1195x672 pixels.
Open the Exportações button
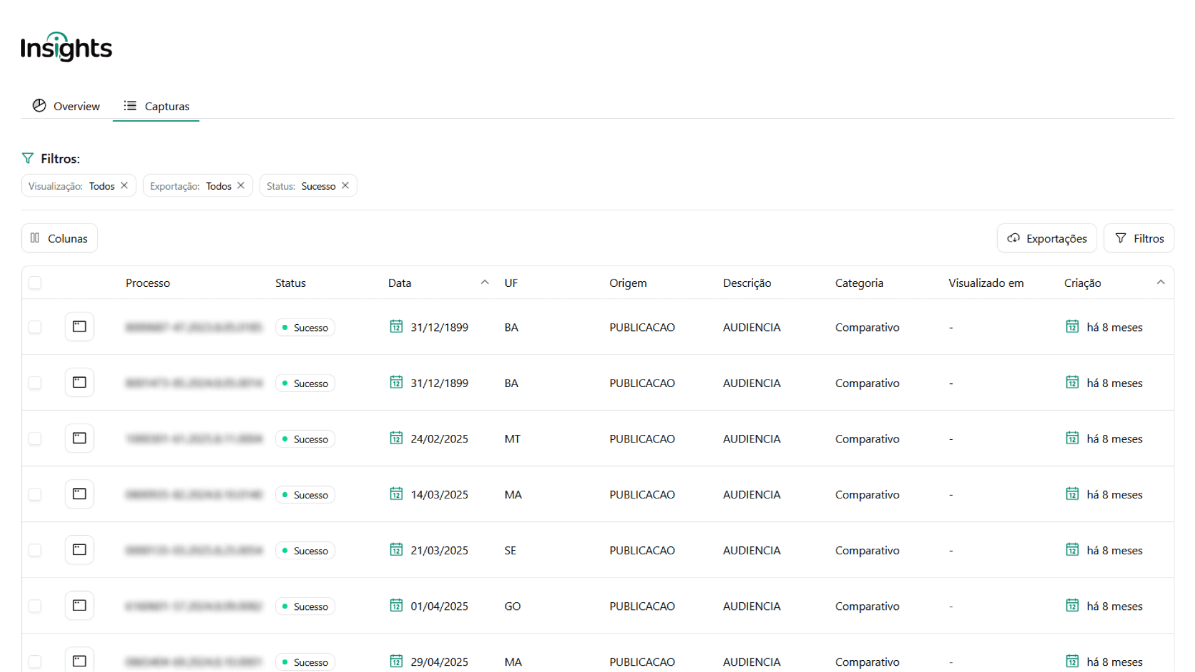click(x=1047, y=238)
